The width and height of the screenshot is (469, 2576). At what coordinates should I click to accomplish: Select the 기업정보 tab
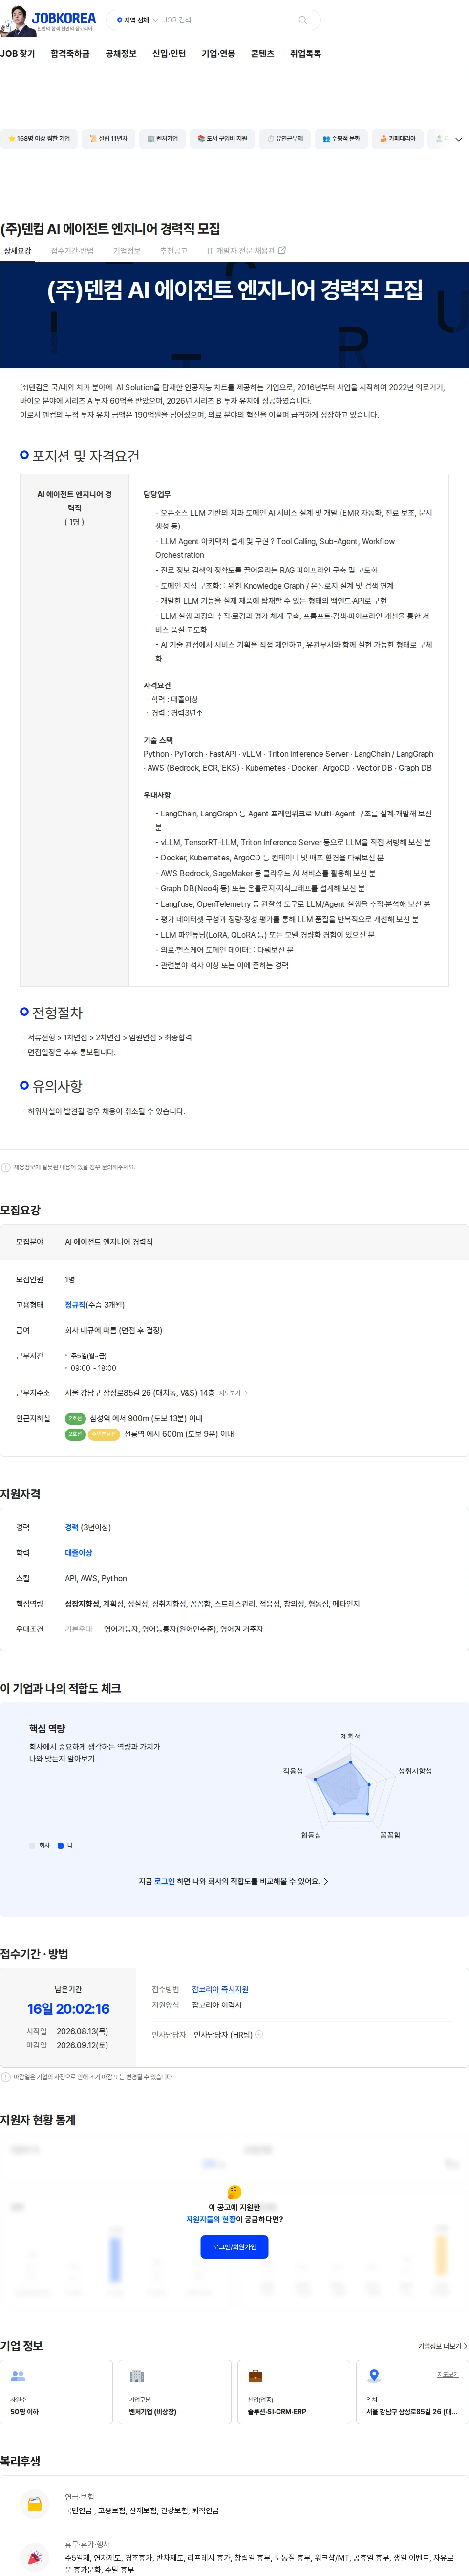tap(127, 251)
